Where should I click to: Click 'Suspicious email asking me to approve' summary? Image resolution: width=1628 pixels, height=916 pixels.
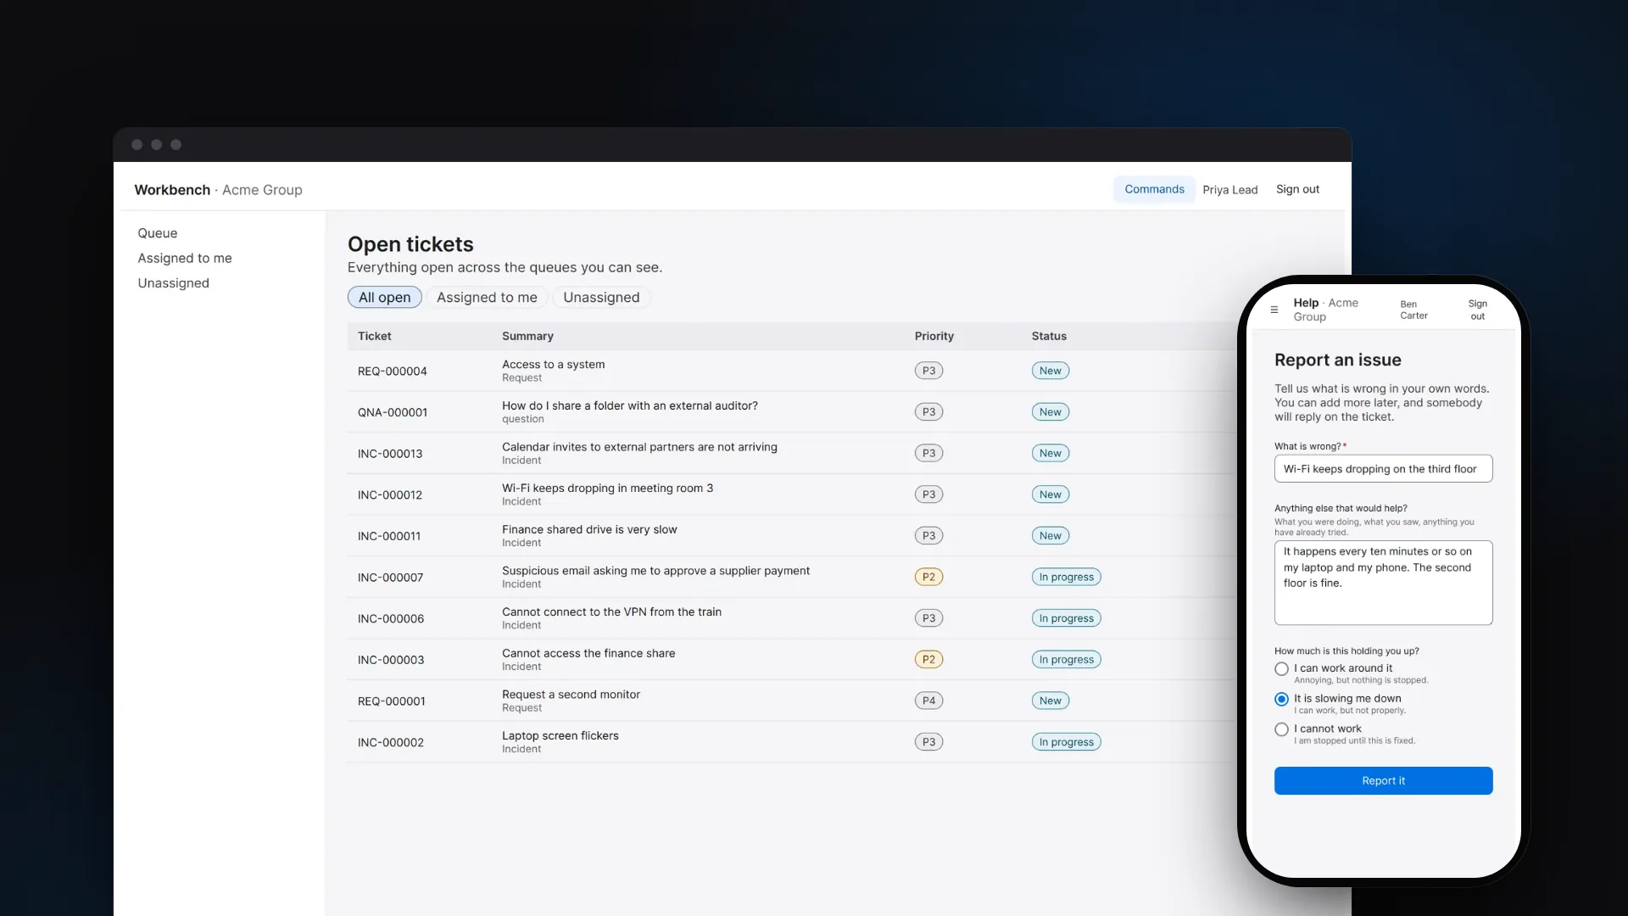[655, 571]
